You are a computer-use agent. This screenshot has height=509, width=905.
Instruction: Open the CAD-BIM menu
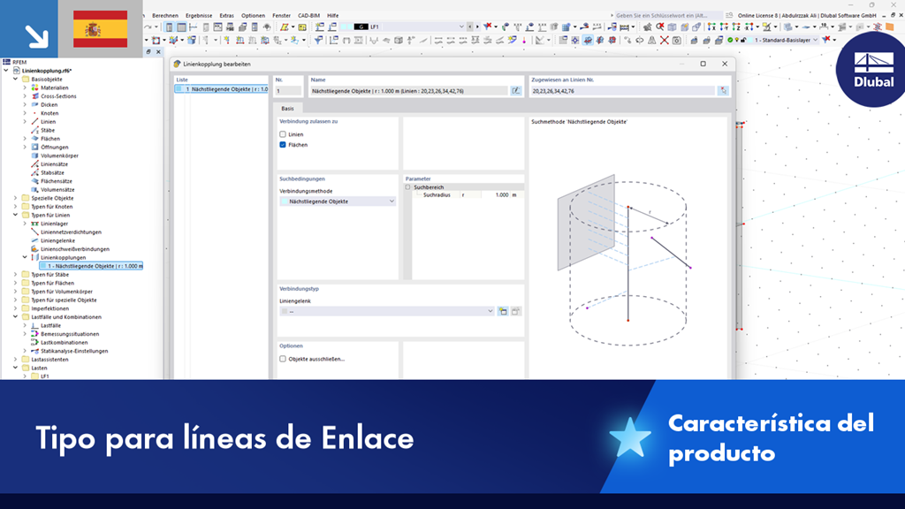point(308,16)
